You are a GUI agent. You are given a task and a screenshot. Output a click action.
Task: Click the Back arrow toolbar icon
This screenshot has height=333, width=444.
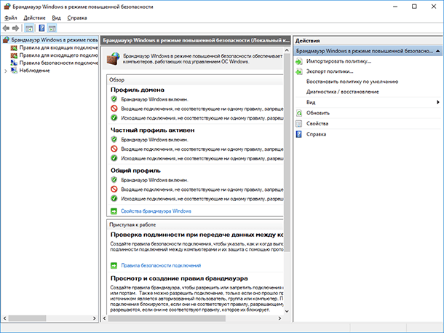[6, 28]
